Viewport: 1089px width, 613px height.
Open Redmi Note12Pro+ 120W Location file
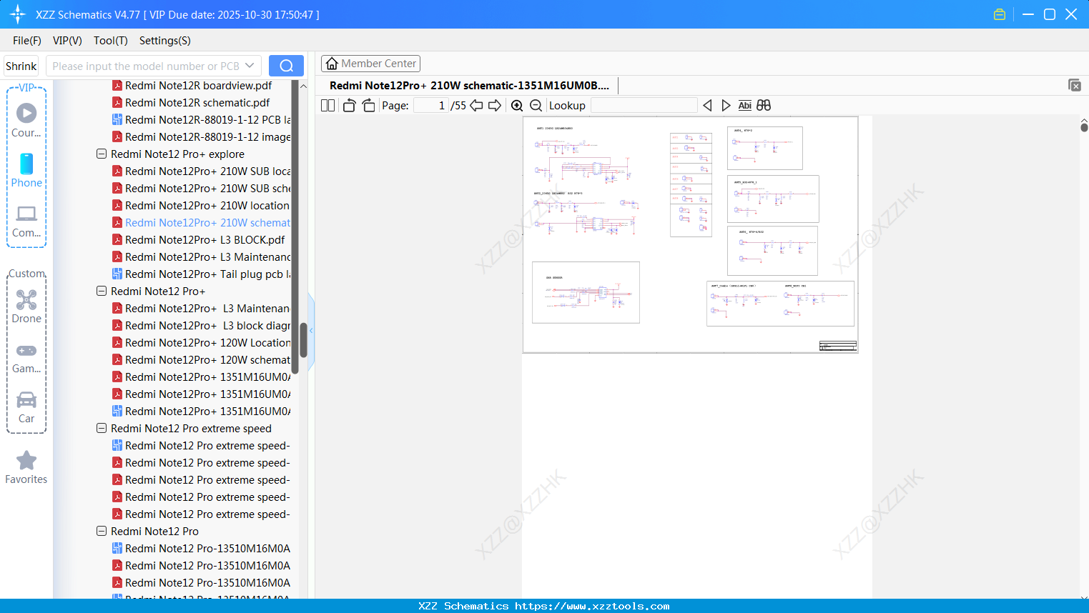(202, 343)
